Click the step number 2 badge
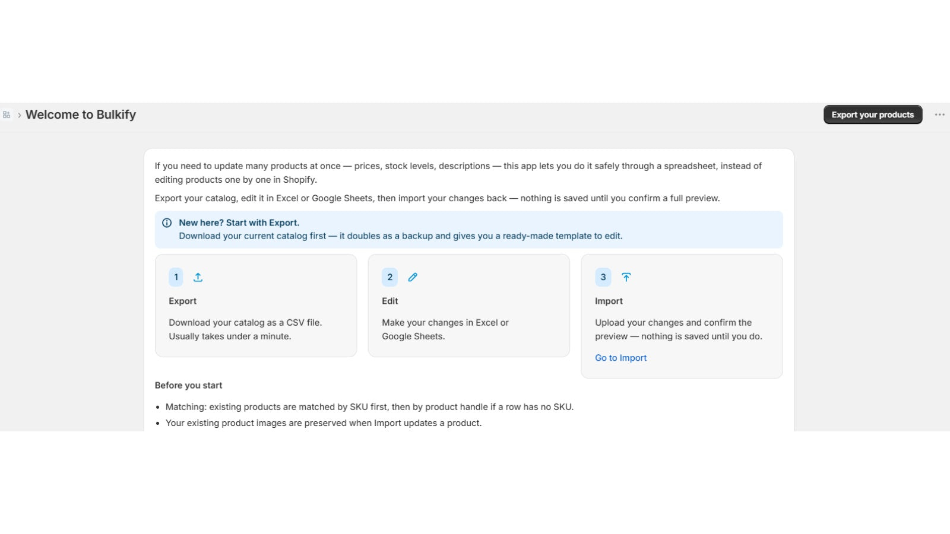 [389, 277]
